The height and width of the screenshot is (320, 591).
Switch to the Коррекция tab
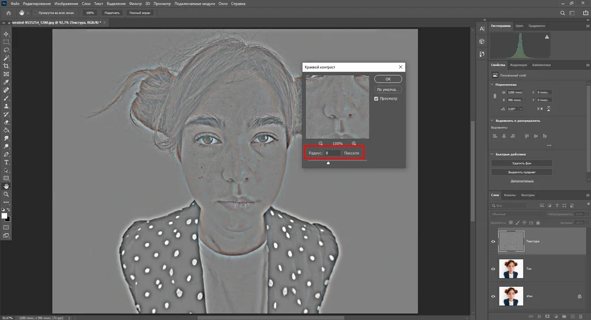pos(519,65)
